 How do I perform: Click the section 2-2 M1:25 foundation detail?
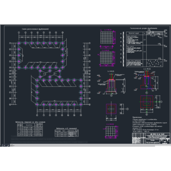click(x=146, y=81)
